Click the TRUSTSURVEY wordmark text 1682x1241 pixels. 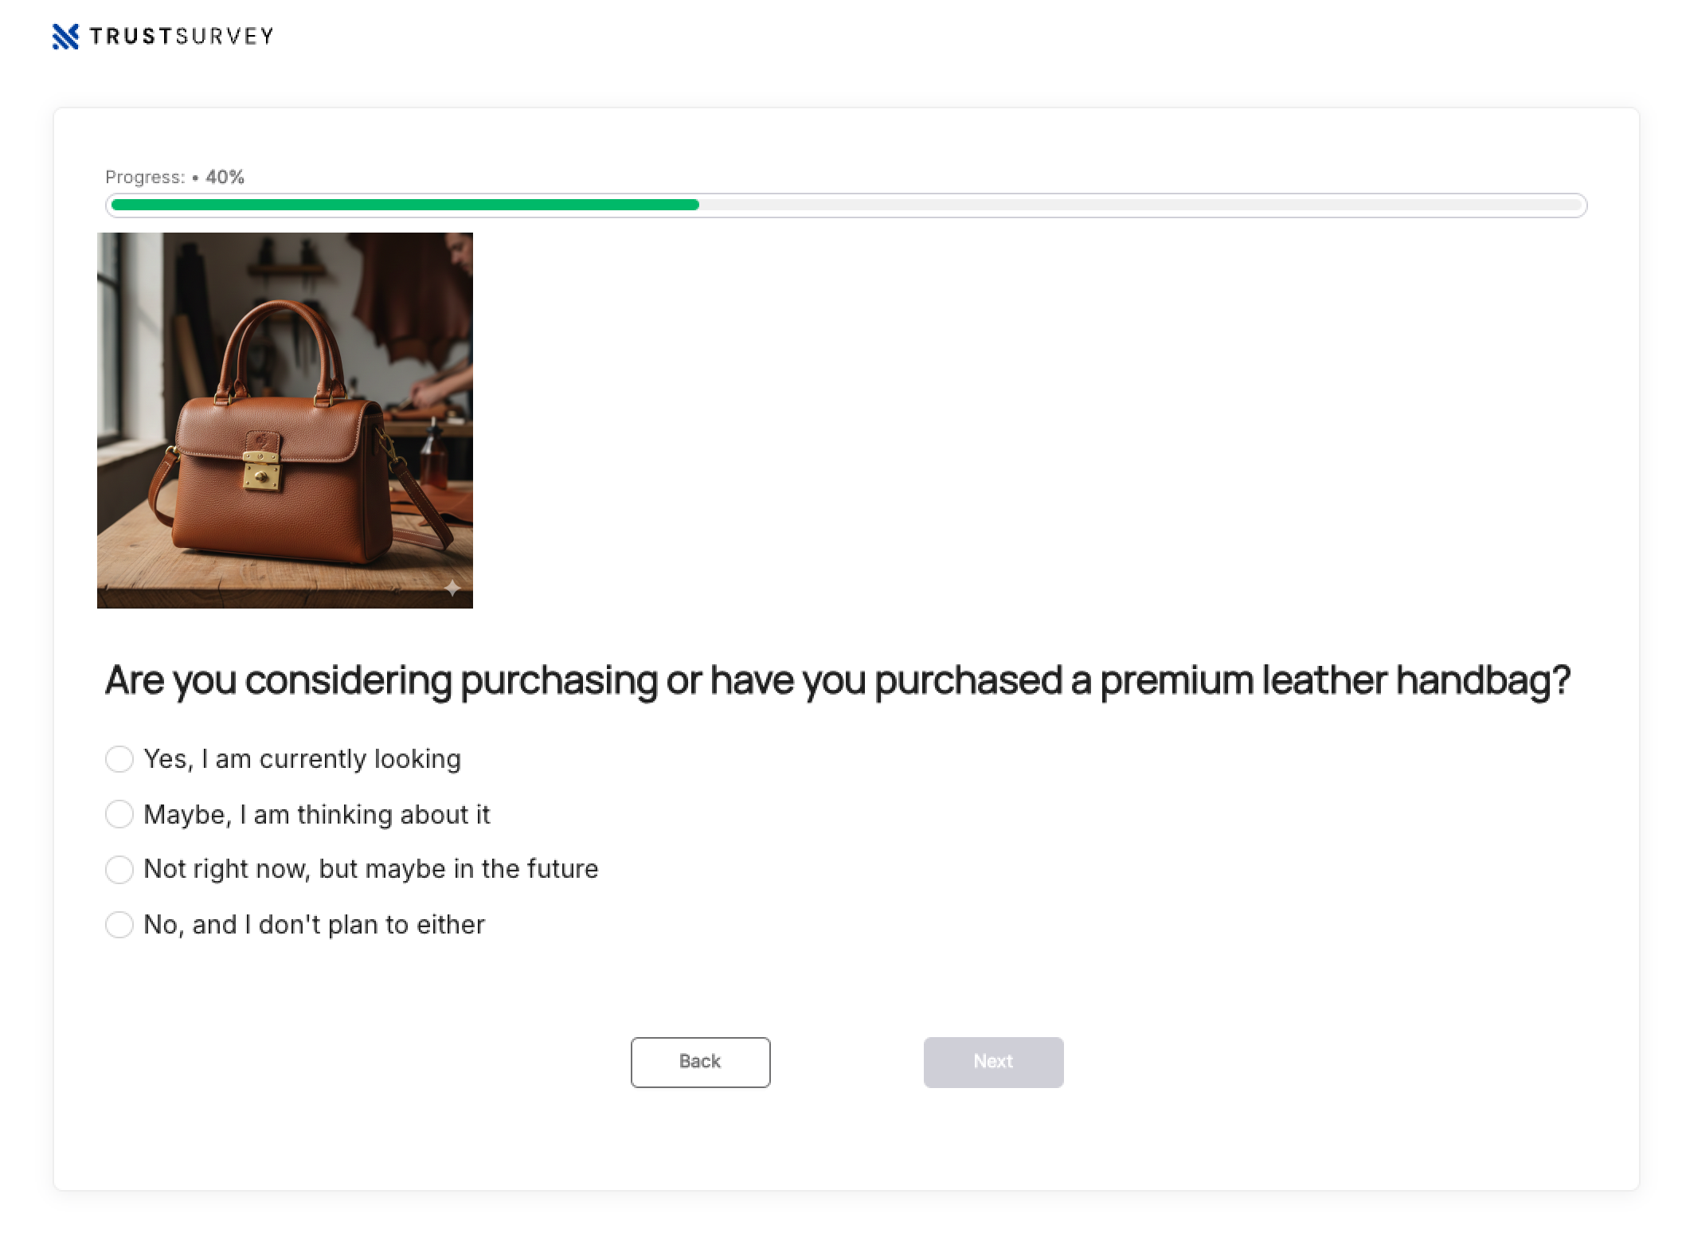click(182, 37)
